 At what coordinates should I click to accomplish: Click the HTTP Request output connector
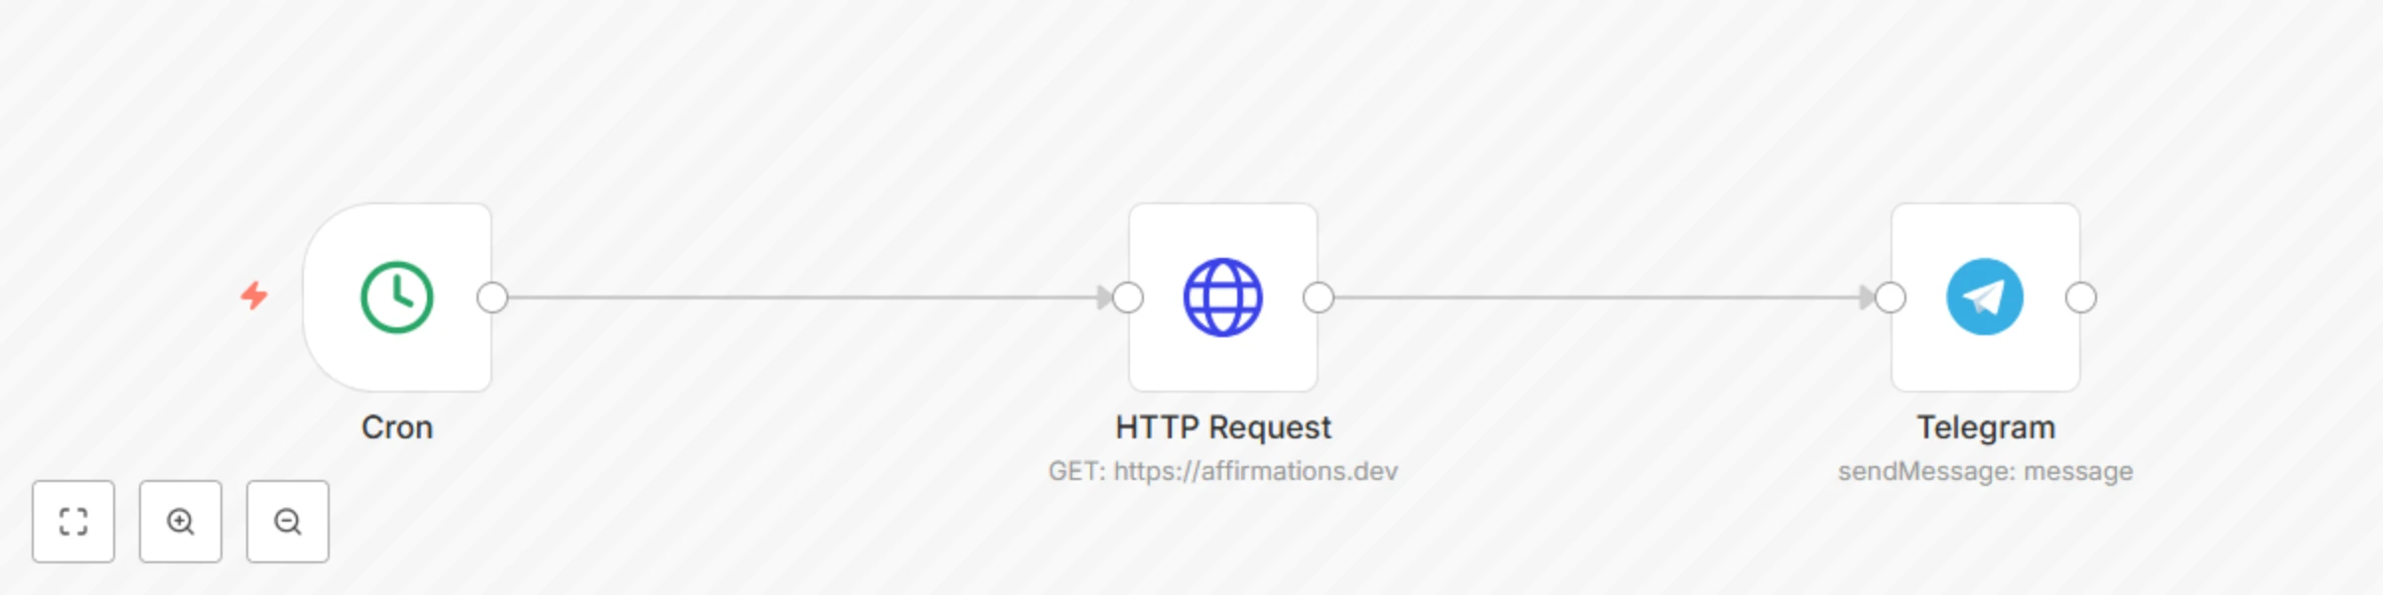[x=1319, y=297]
